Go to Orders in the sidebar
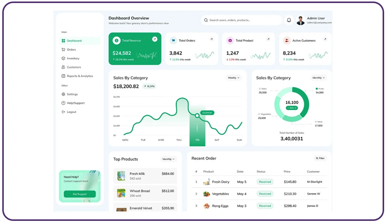Screen dimensions: 386x222 tap(71, 50)
